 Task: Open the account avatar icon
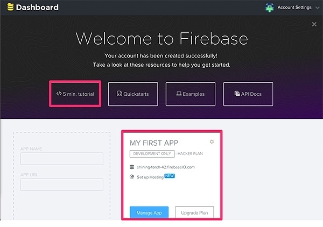pyautogui.click(x=270, y=8)
